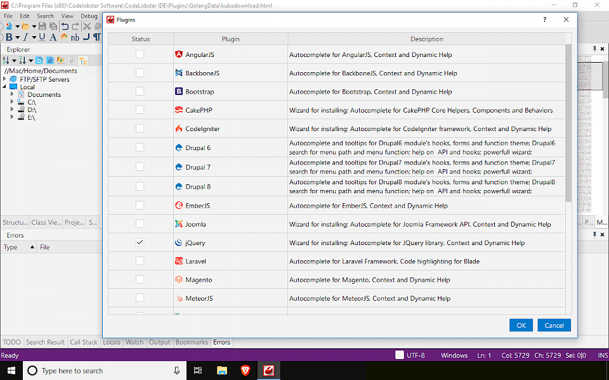Screen dimensions: 609x380
Task: Disable the jQuery plugin checkbox
Action: click(x=140, y=243)
